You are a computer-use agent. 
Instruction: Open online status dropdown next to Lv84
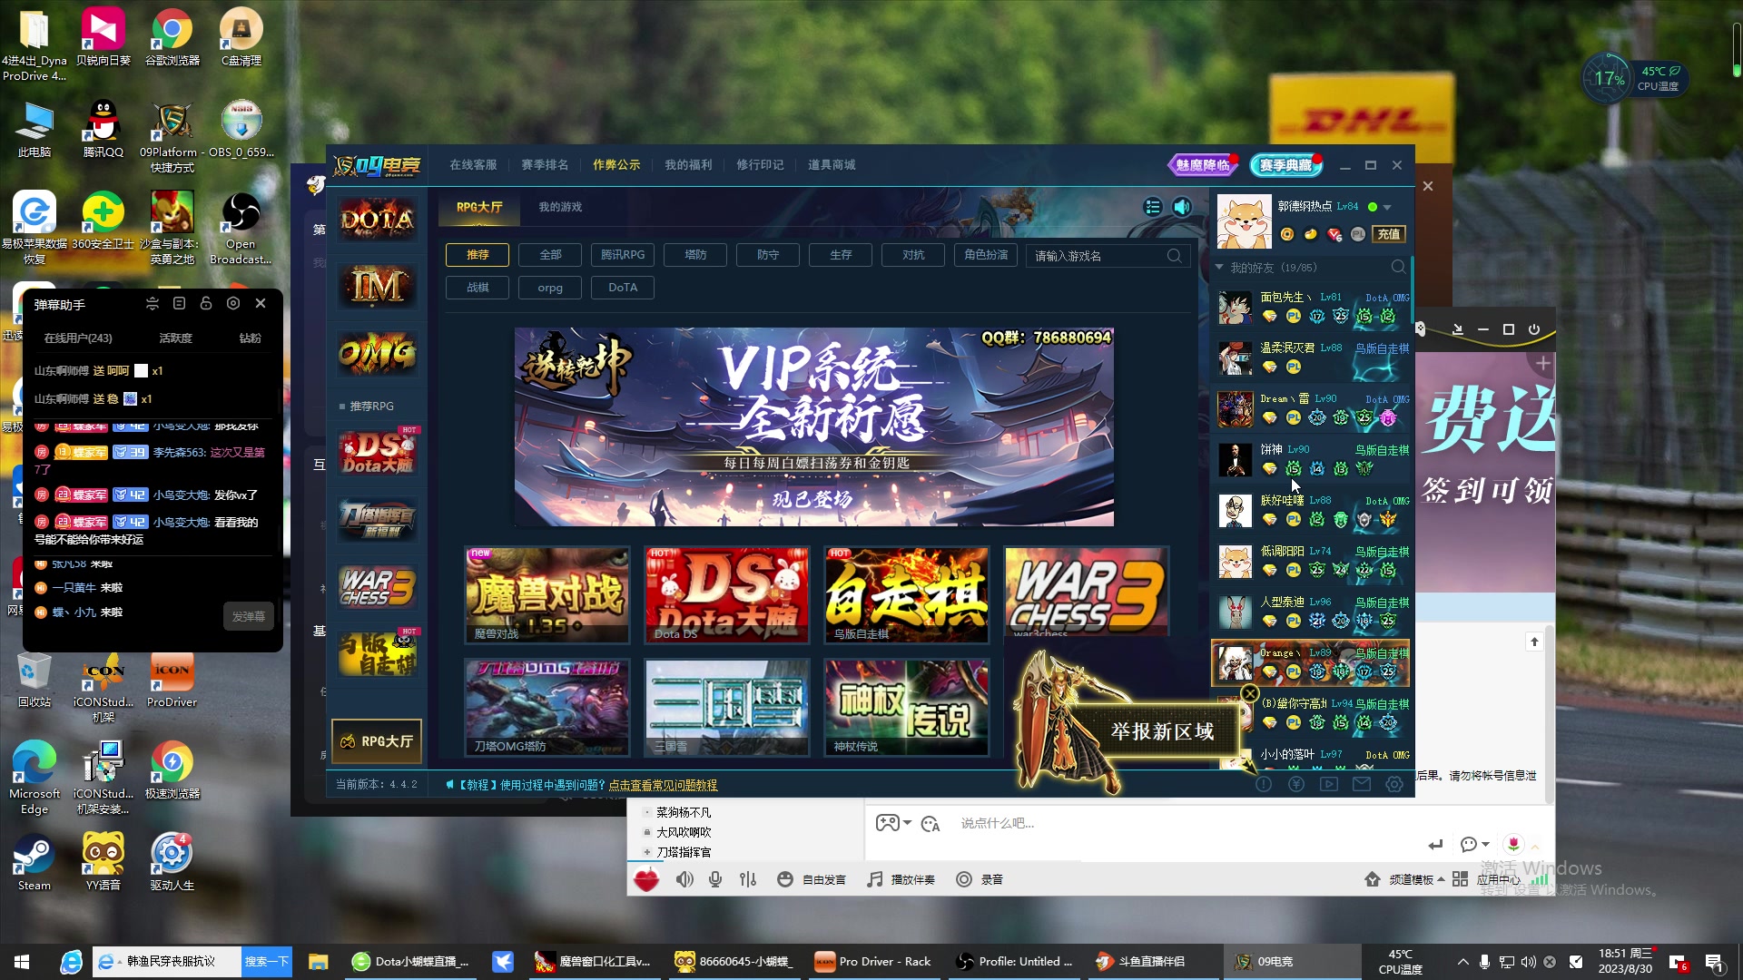(1386, 208)
